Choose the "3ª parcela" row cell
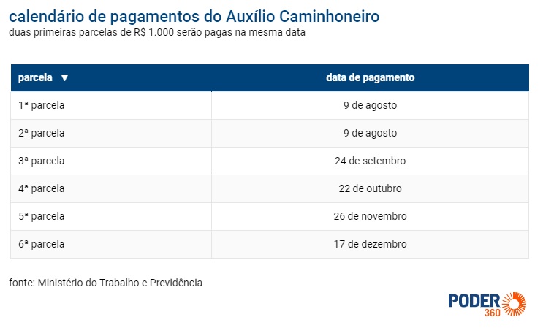 coord(42,161)
